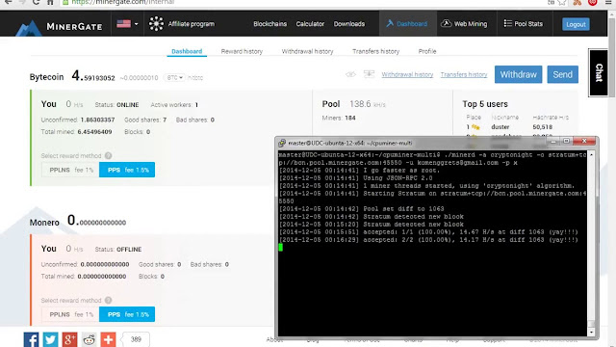
Task: Open the Bytecoin Transfers history link
Action: 464,74
